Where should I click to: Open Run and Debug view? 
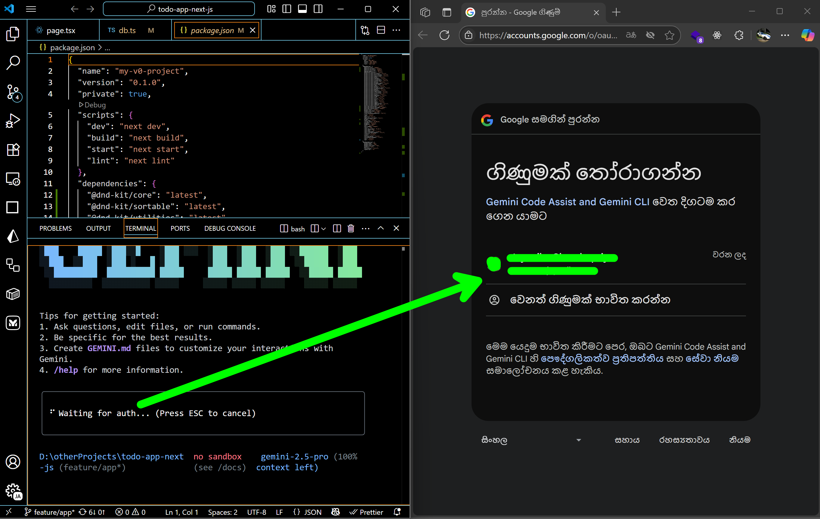(x=13, y=121)
